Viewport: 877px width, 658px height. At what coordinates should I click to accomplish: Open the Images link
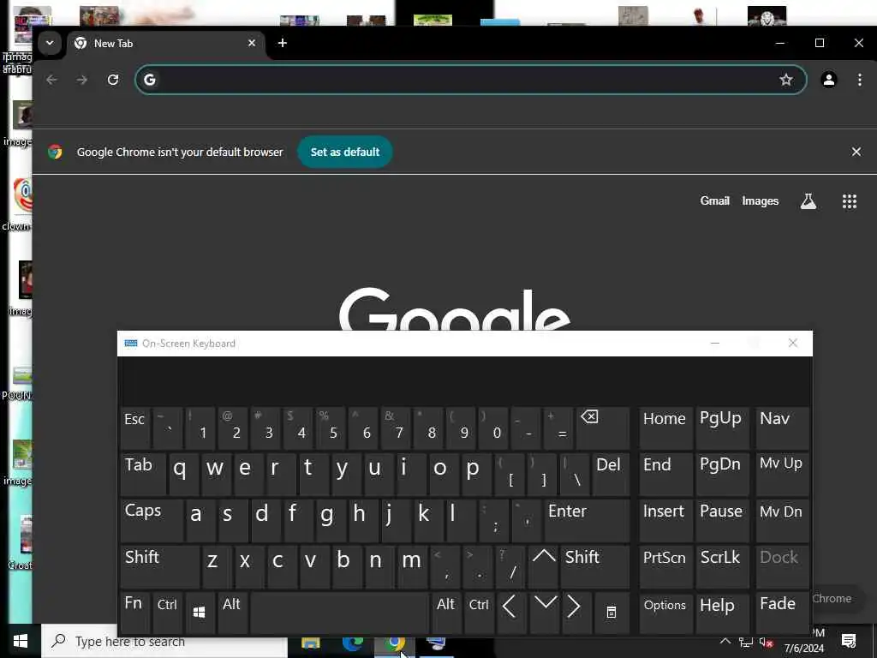tap(761, 200)
